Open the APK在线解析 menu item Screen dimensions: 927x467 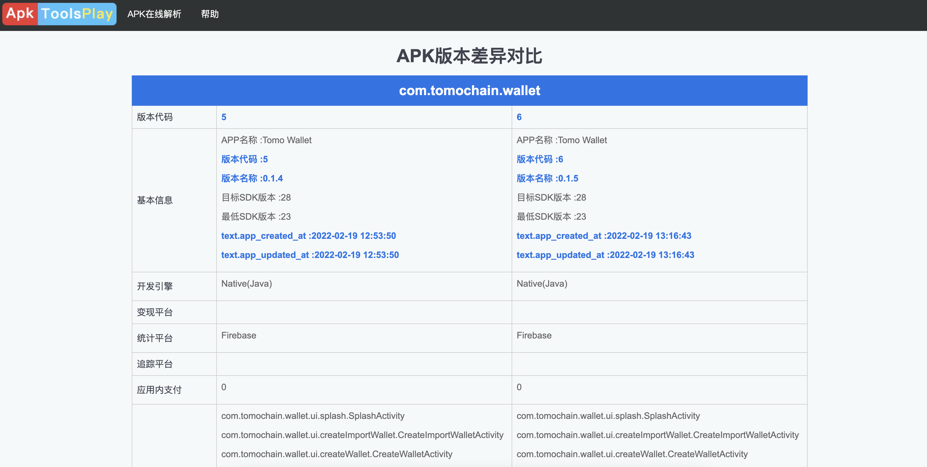point(154,14)
